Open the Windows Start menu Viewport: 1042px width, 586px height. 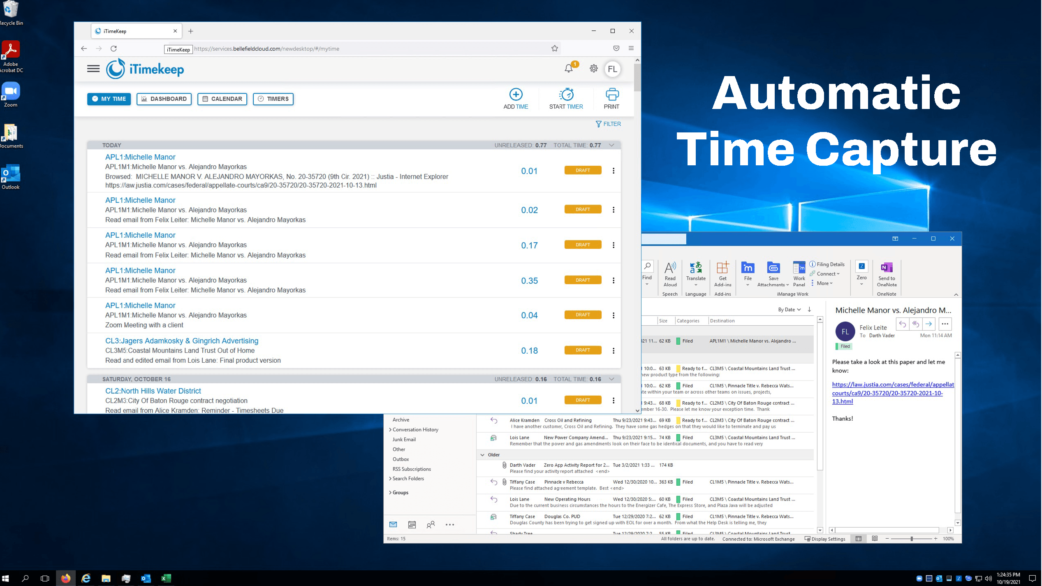click(x=5, y=579)
